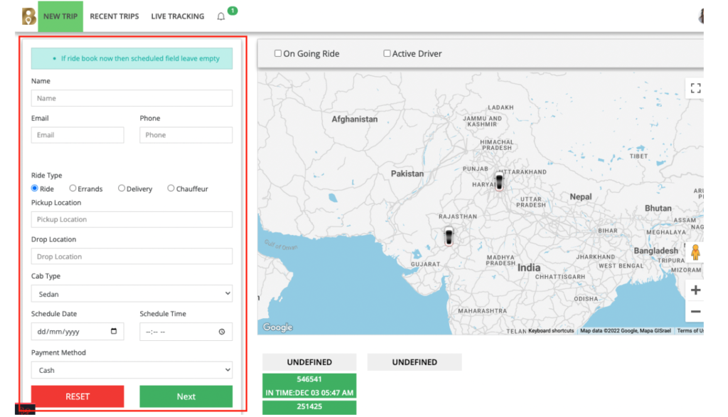Select the 251425 trip entry
This screenshot has width=728, height=417.
309,407
